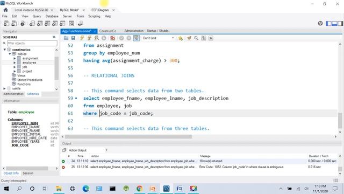Create a new stored procedure icon

(55, 23)
